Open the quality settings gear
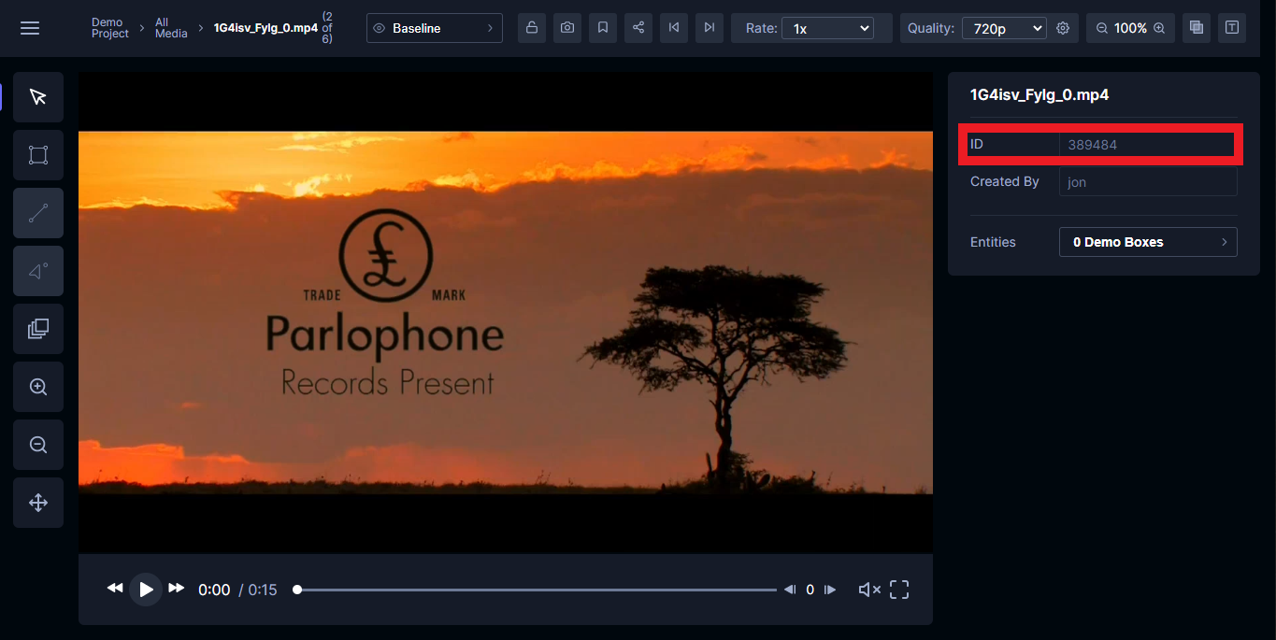1276x640 pixels. click(1063, 28)
